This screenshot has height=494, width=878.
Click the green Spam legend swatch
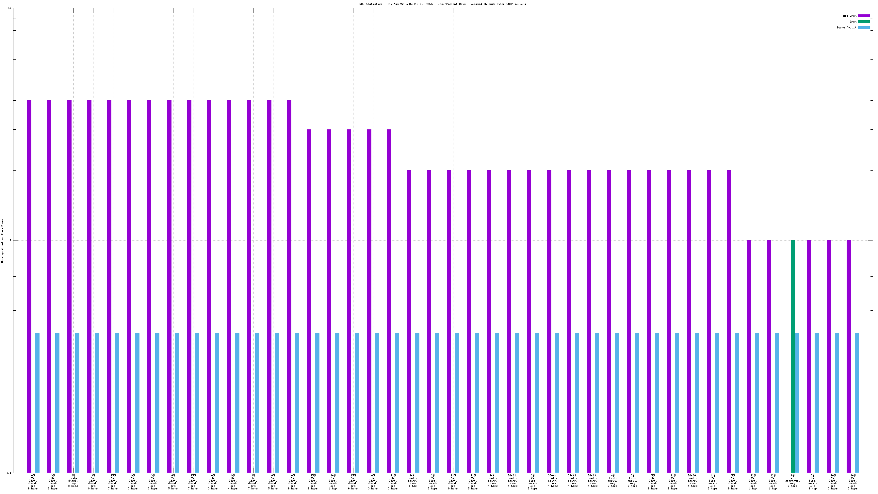[863, 22]
